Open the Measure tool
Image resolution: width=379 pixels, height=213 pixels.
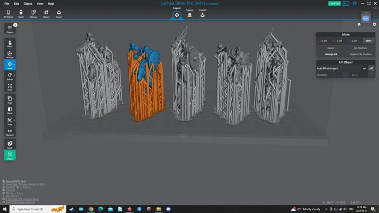[x=9, y=132]
